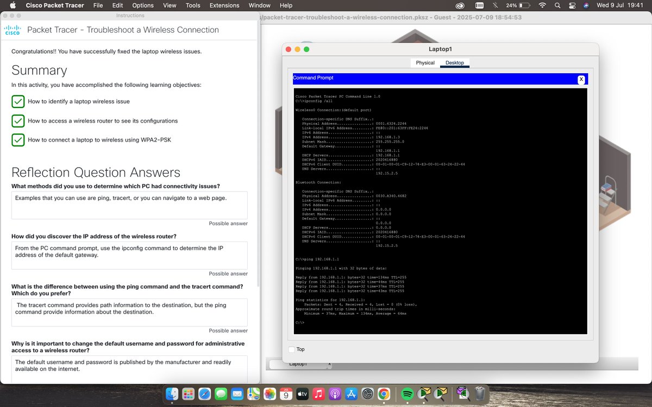Click the Wi-Fi icon in the menu bar
This screenshot has height=407, width=652.
click(x=542, y=5)
